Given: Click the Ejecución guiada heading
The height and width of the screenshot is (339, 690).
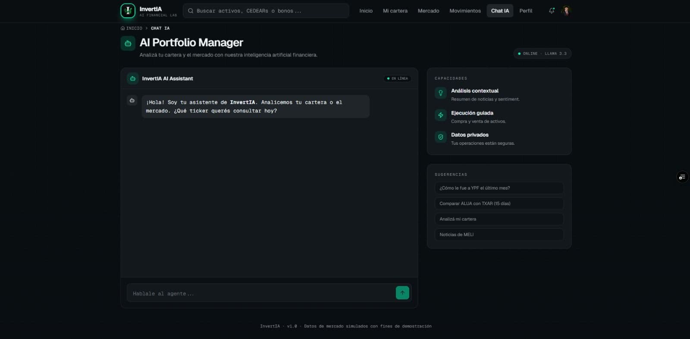Looking at the screenshot, I should pyautogui.click(x=472, y=113).
